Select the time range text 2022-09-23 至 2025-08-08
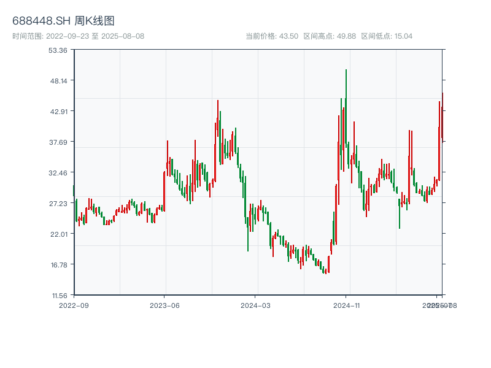 [x=79, y=36]
